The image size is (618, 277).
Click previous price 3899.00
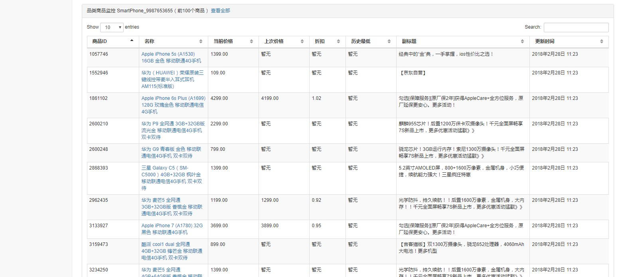click(270, 226)
